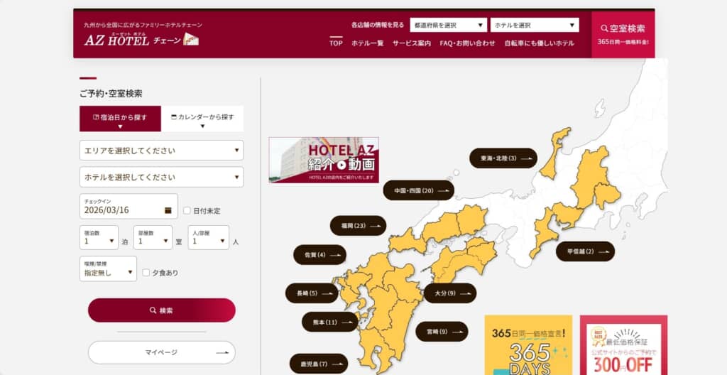The height and width of the screenshot is (375, 727).
Task: Play the HOTEL AZ 紹介動画 video banner
Action: (324, 160)
